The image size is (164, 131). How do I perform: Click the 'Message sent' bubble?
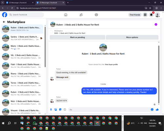coord(62,78)
